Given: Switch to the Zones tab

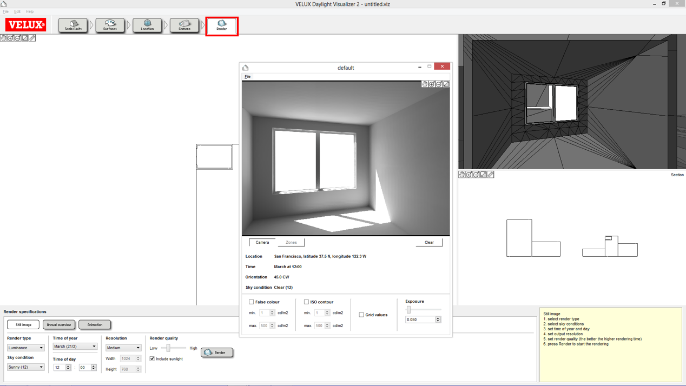Looking at the screenshot, I should 291,242.
